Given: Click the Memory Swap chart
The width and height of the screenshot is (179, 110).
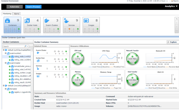Looking at the screenshot, I should pyautogui.click(x=104, y=79).
